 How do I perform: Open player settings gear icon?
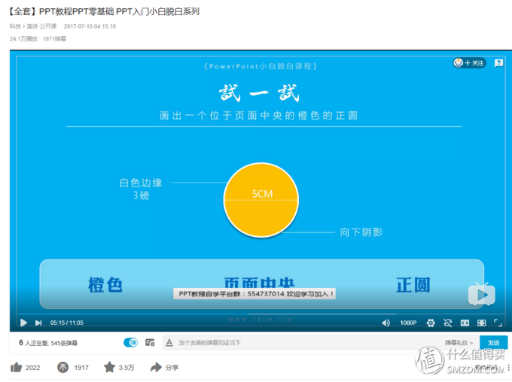click(x=431, y=323)
